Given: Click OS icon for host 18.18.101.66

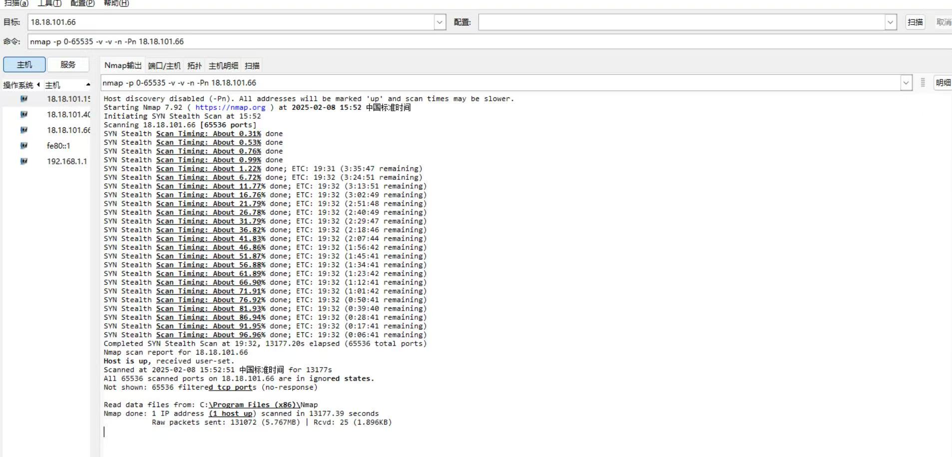Looking at the screenshot, I should pos(23,130).
